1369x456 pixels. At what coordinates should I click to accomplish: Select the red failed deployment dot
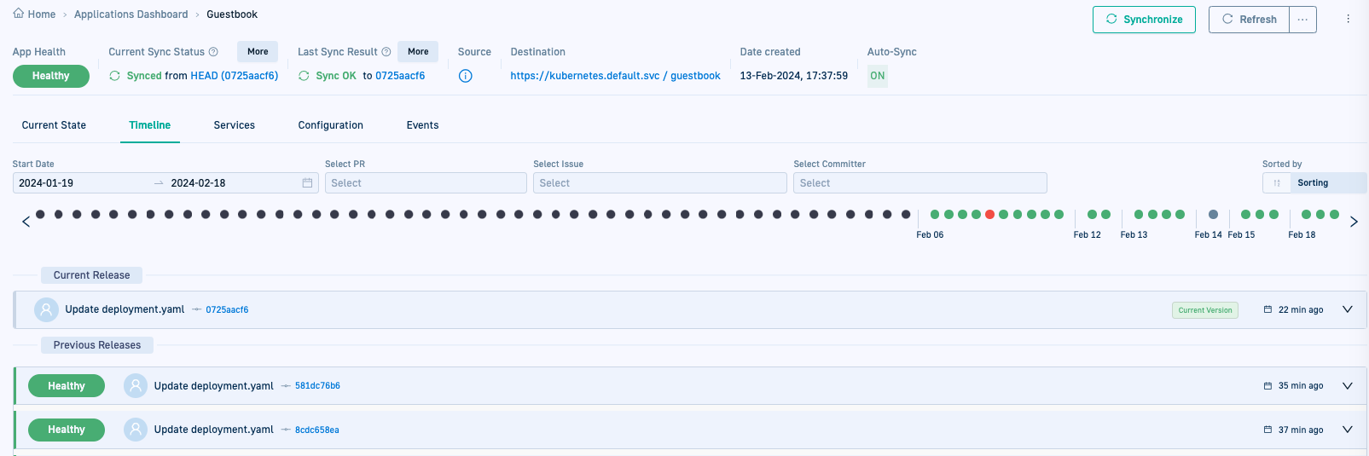pos(989,215)
